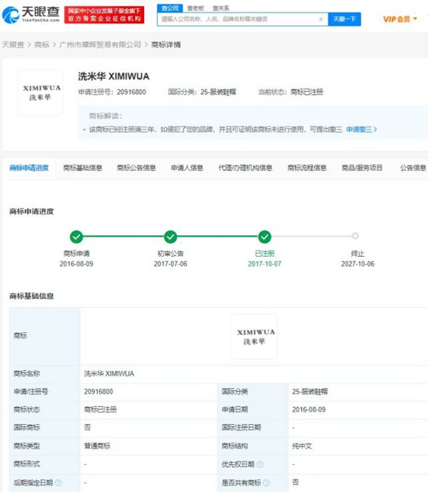Click the 天眼查 logo
This screenshot has width=428, height=492.
pos(31,14)
